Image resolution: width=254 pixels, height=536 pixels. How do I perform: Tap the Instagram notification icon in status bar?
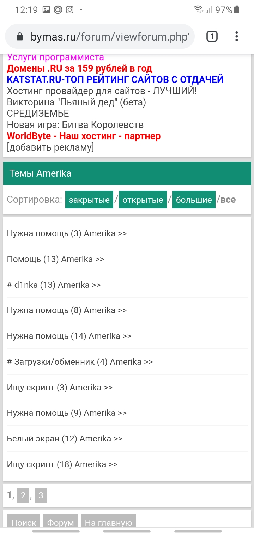pyautogui.click(x=70, y=10)
